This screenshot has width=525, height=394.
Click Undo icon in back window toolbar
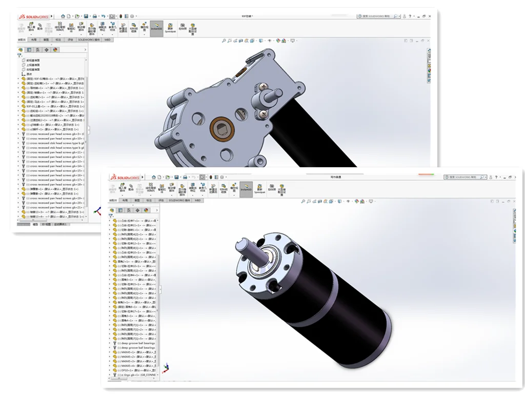(103, 16)
